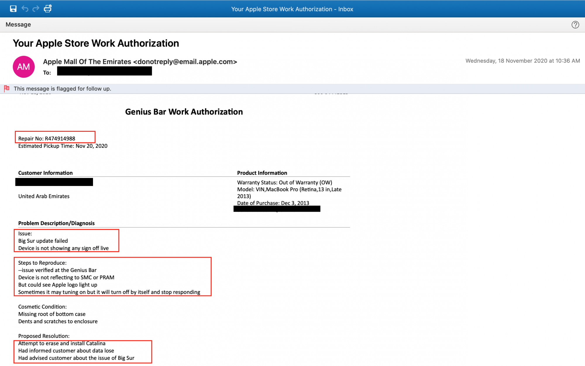This screenshot has height=366, width=585.
Task: Click the Genius Bar Work Authorization heading
Action: tap(184, 112)
